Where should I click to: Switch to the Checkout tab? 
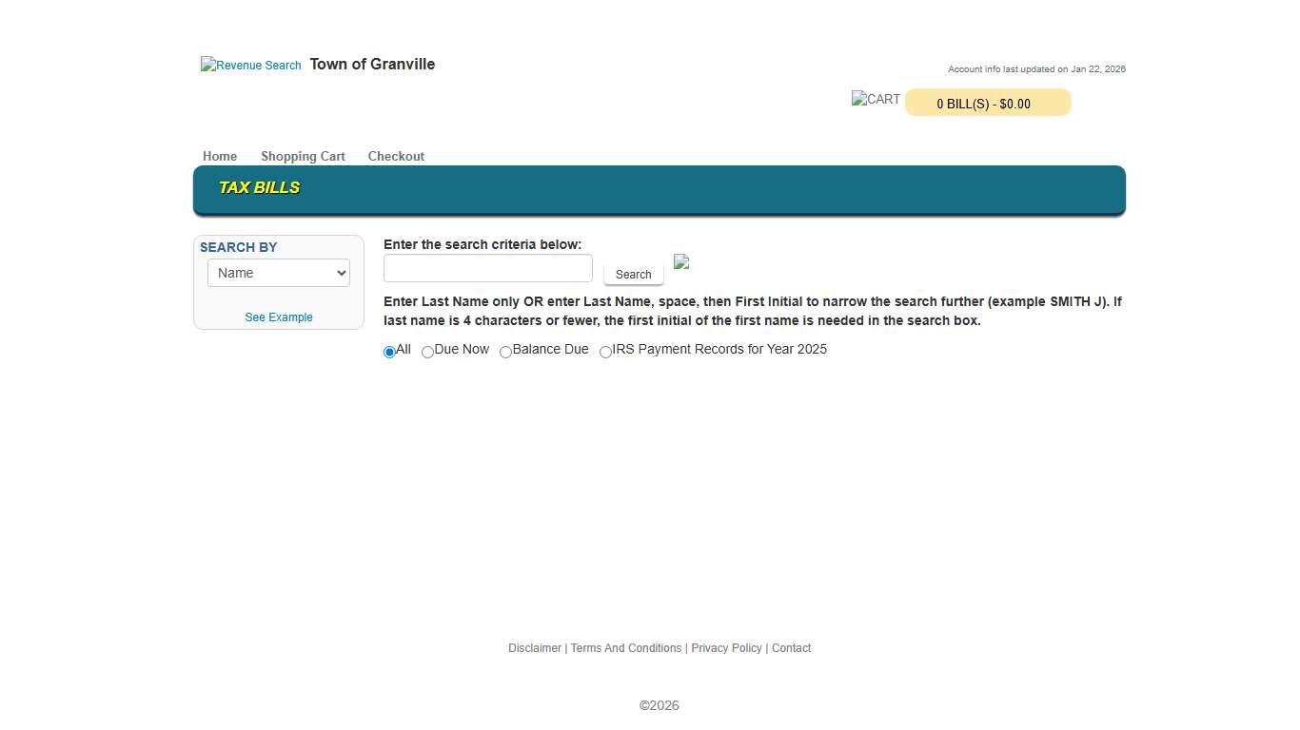(x=396, y=156)
